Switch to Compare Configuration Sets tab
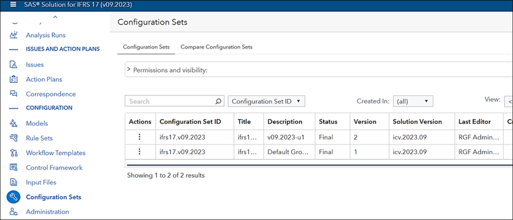This screenshot has width=513, height=220. point(216,47)
